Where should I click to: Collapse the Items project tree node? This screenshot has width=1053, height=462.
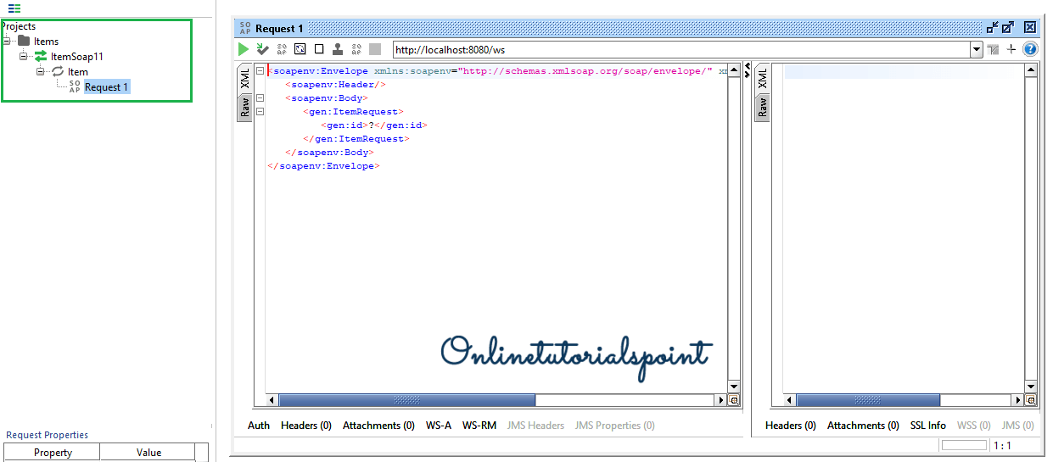pyautogui.click(x=7, y=42)
